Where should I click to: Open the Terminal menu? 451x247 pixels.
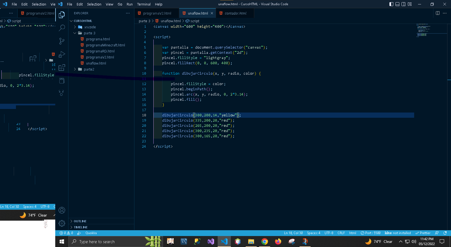(x=144, y=4)
